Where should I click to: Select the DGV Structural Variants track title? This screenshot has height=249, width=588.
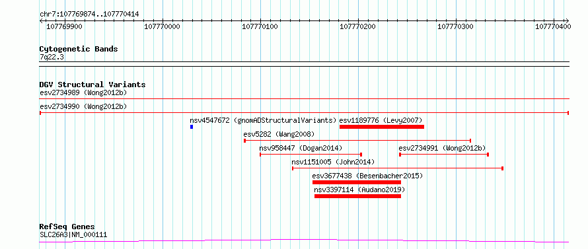point(92,85)
